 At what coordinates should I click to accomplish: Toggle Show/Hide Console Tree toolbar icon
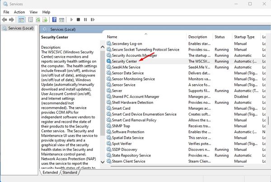pyautogui.click(x=21, y=20)
